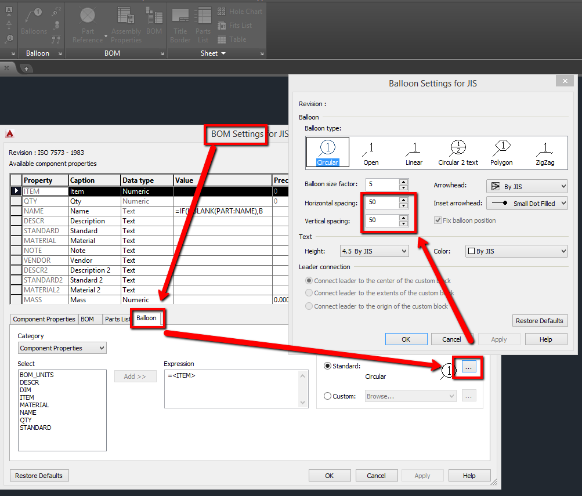Open the Category dropdown showing Component Properties
Image resolution: width=582 pixels, height=496 pixels.
(x=62, y=347)
